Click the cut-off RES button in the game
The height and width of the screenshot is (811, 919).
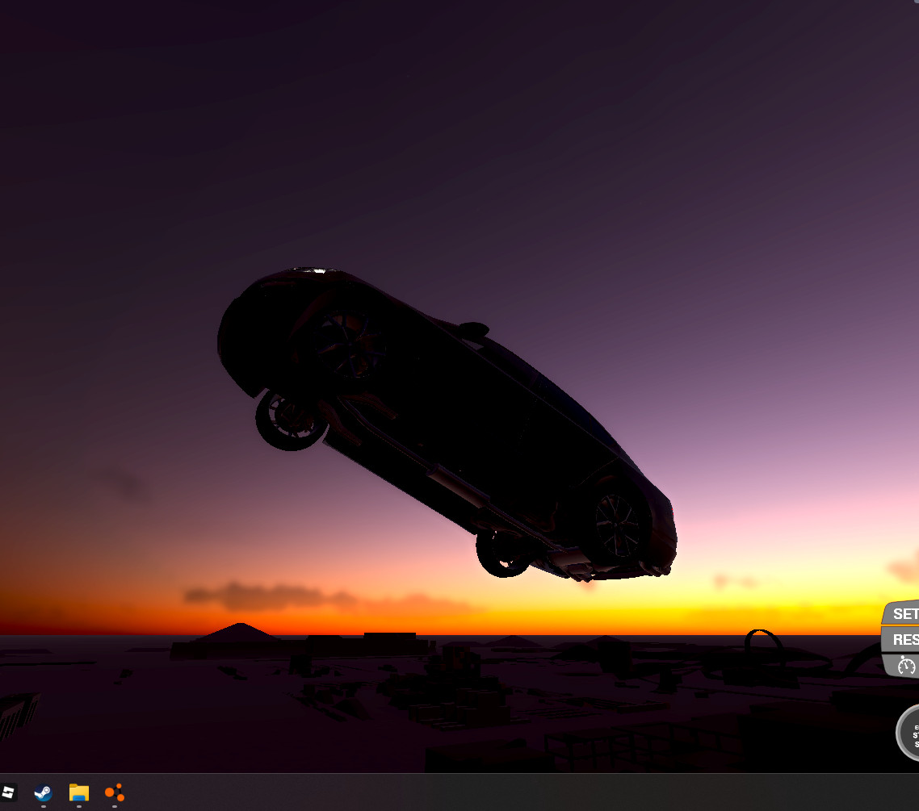coord(901,639)
